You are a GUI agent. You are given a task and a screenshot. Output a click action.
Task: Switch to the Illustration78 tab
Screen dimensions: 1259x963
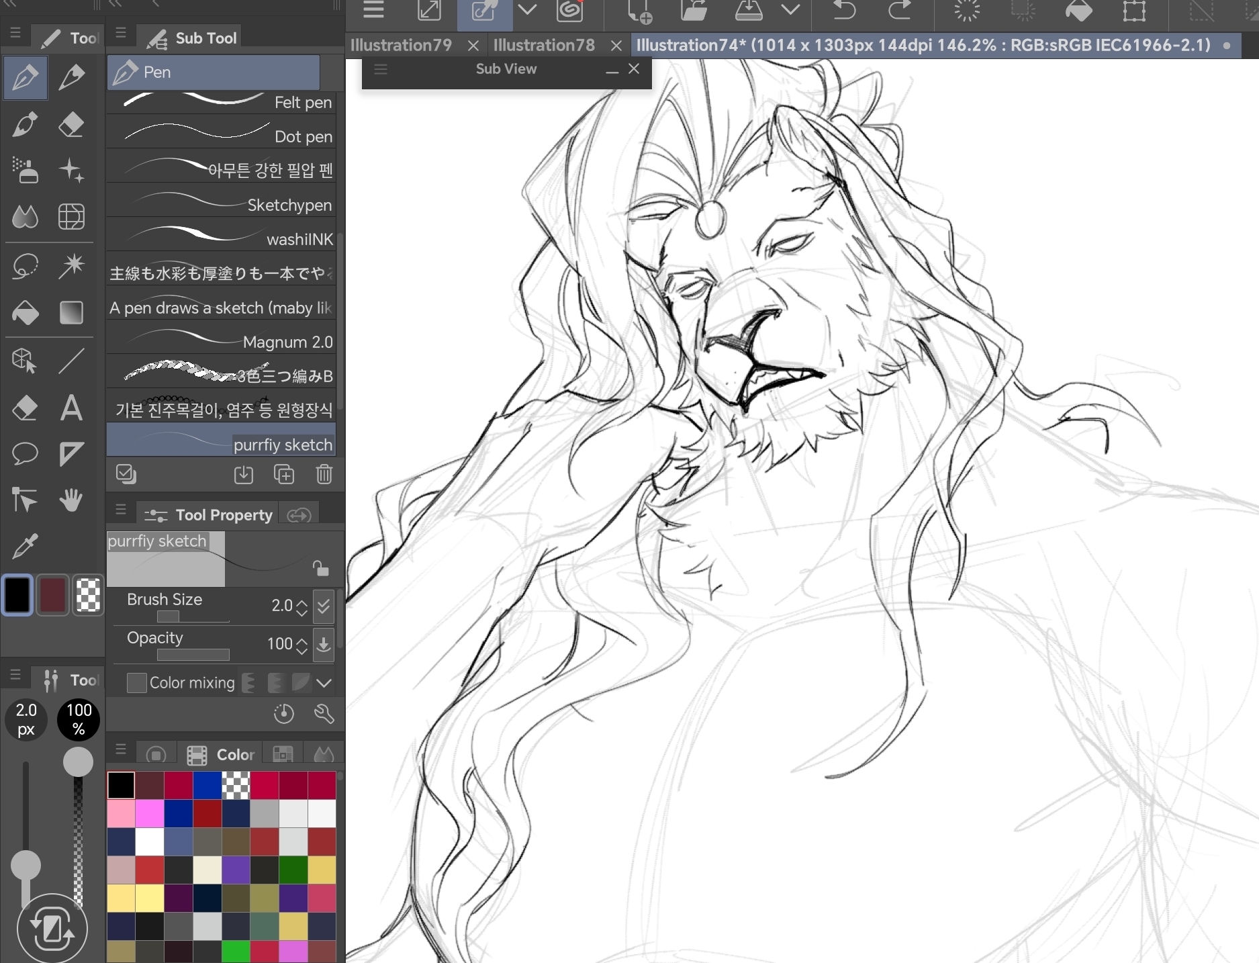click(x=544, y=45)
